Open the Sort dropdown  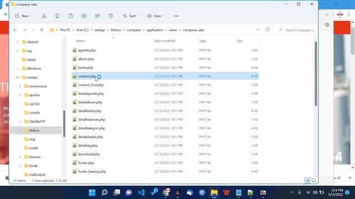[x=131, y=16]
